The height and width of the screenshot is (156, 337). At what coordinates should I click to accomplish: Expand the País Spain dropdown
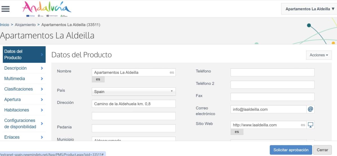[134, 92]
